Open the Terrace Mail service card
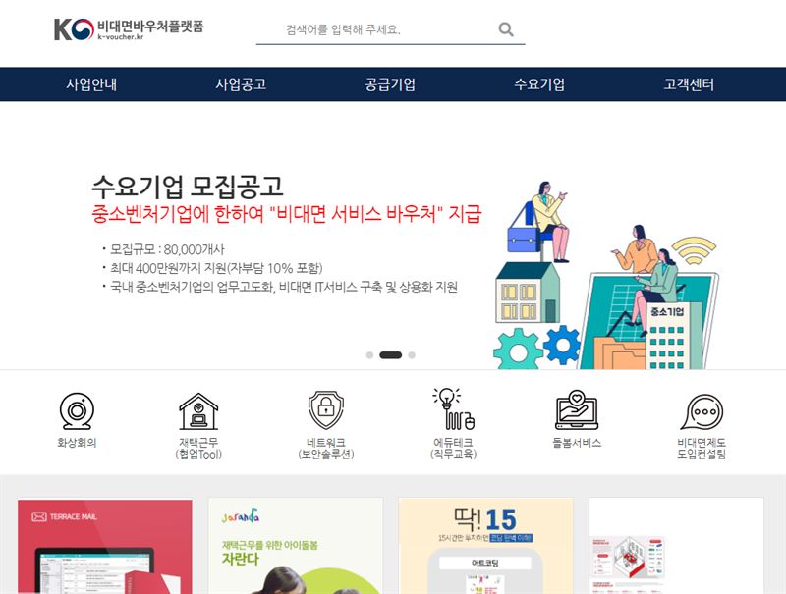Image resolution: width=786 pixels, height=594 pixels. 105,547
